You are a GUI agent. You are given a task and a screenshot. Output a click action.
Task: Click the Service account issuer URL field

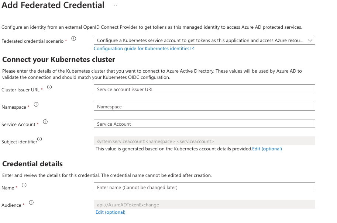(x=204, y=89)
